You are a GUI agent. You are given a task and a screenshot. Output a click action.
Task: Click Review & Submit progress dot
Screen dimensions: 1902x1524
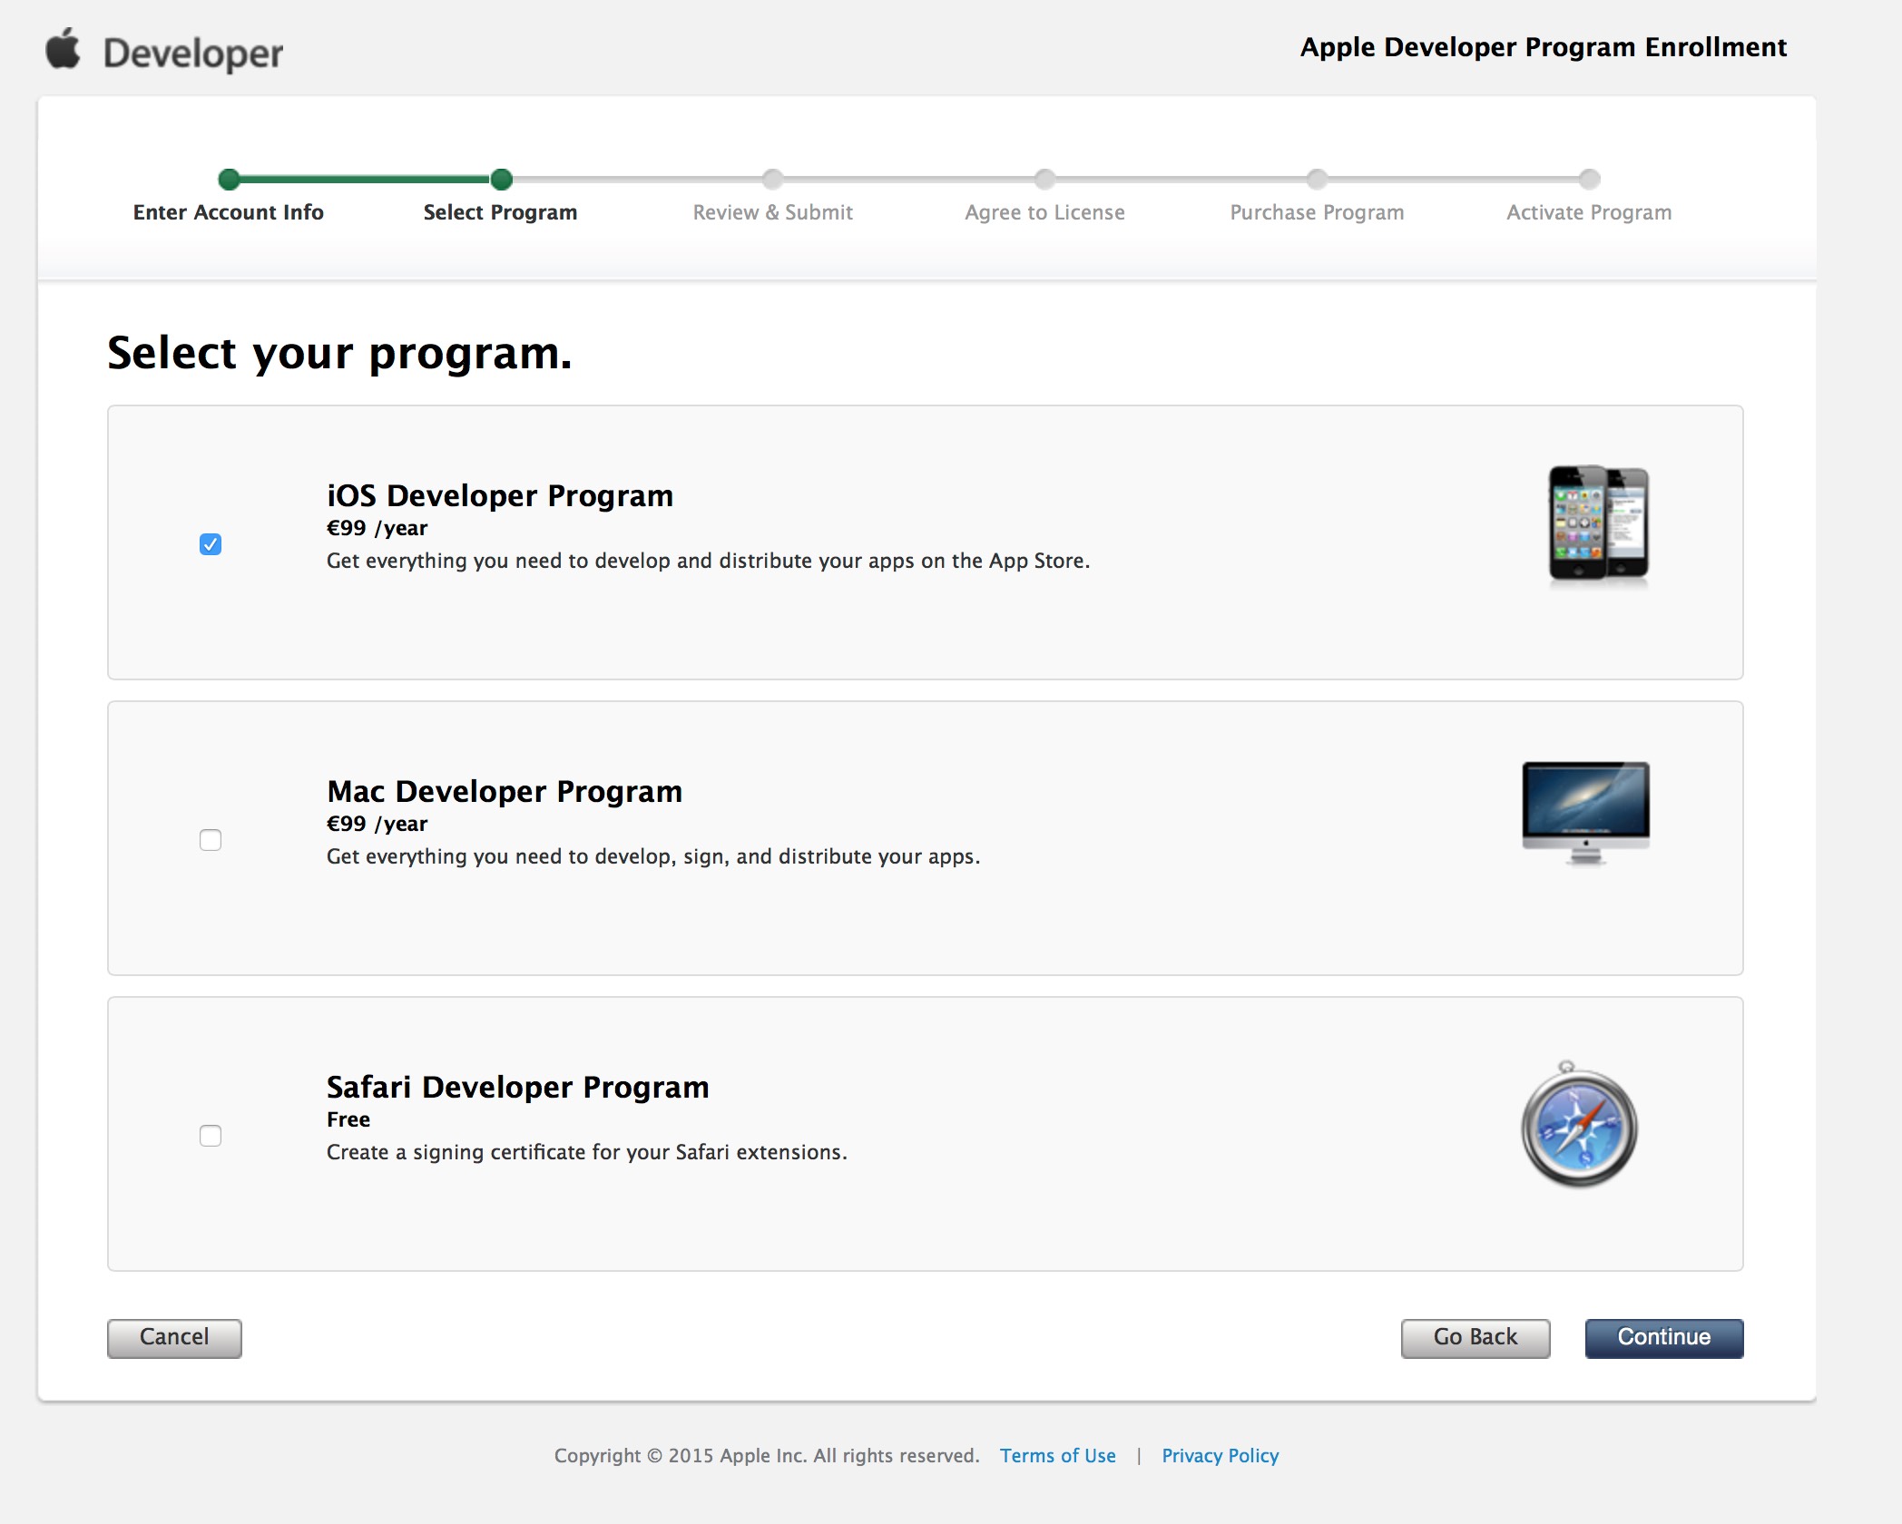pyautogui.click(x=773, y=179)
